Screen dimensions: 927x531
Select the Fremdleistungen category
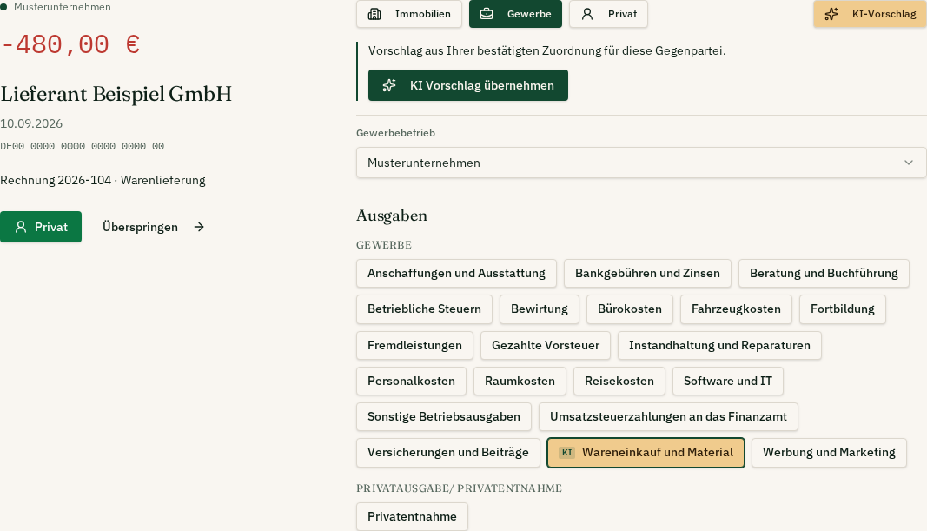tap(414, 345)
